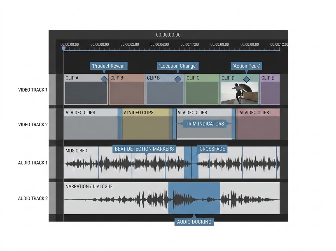Click the CROSSFADE callout label
The width and height of the screenshot is (336, 251).
(x=212, y=149)
